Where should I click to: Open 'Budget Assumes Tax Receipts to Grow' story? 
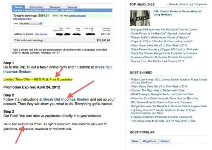click(169, 106)
